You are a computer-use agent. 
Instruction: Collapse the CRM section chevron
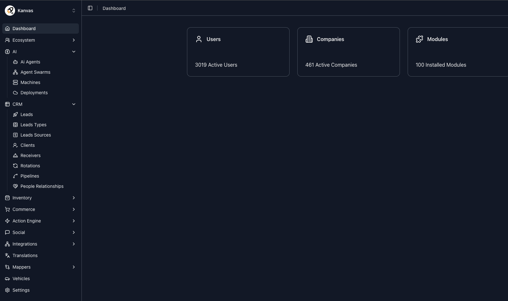pyautogui.click(x=74, y=104)
